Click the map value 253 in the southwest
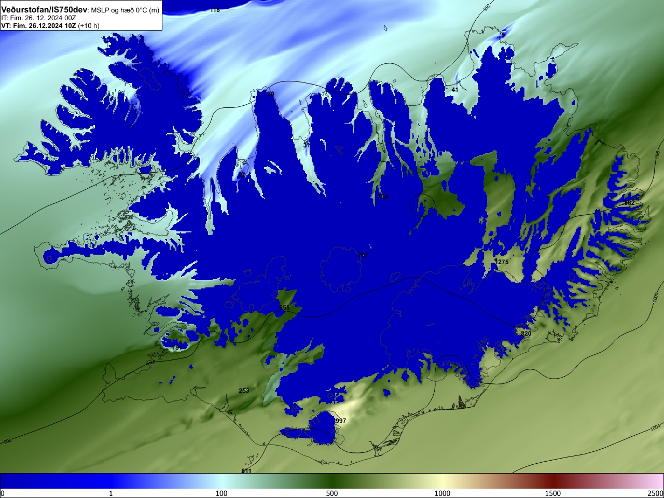The image size is (664, 498). 244,391
